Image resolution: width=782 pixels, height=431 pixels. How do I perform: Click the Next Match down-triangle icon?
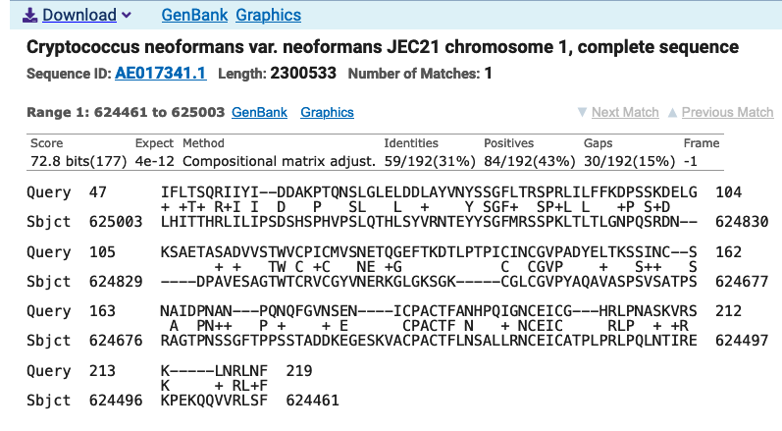tap(582, 112)
